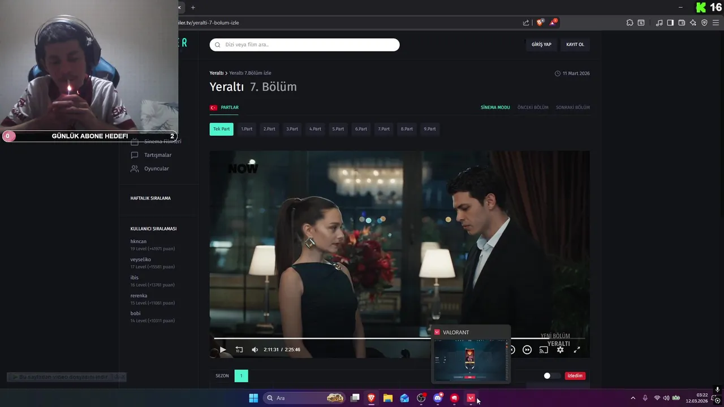The image size is (724, 407).
Task: Focus the 'Dizi veya film ara' search box
Action: (304, 45)
